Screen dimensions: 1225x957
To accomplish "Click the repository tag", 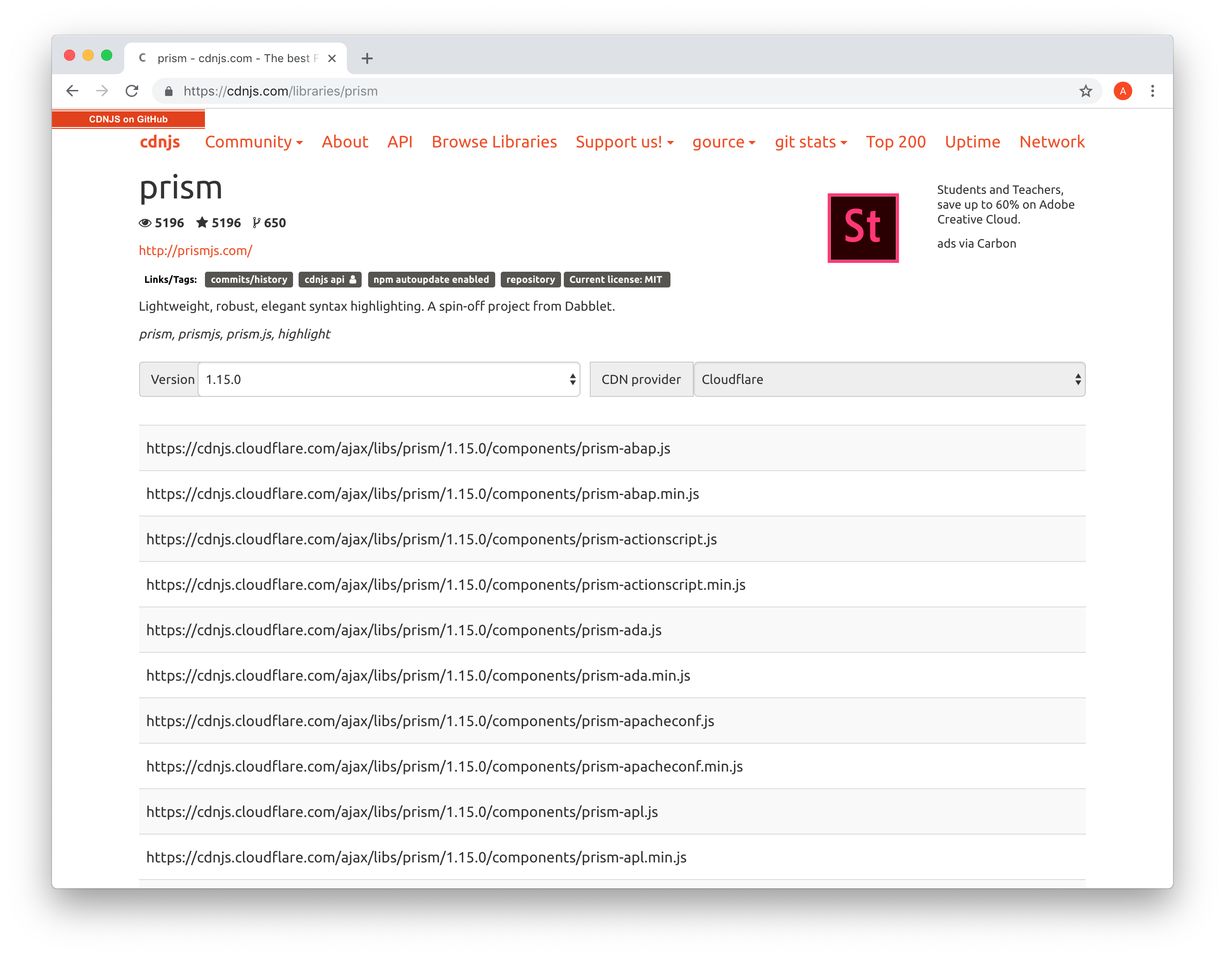I will 530,280.
